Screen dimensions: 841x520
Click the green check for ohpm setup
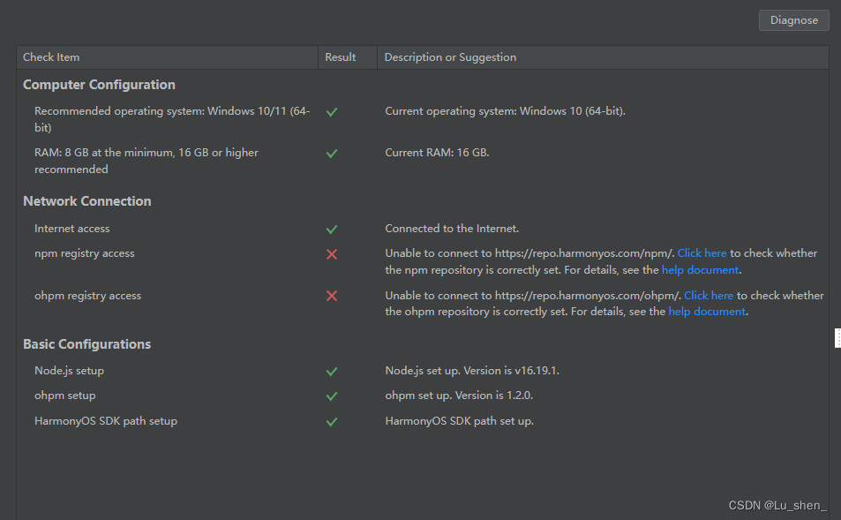tap(332, 396)
